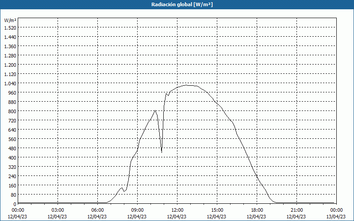
Task: Select the 720 y-axis value
Action: point(12,120)
